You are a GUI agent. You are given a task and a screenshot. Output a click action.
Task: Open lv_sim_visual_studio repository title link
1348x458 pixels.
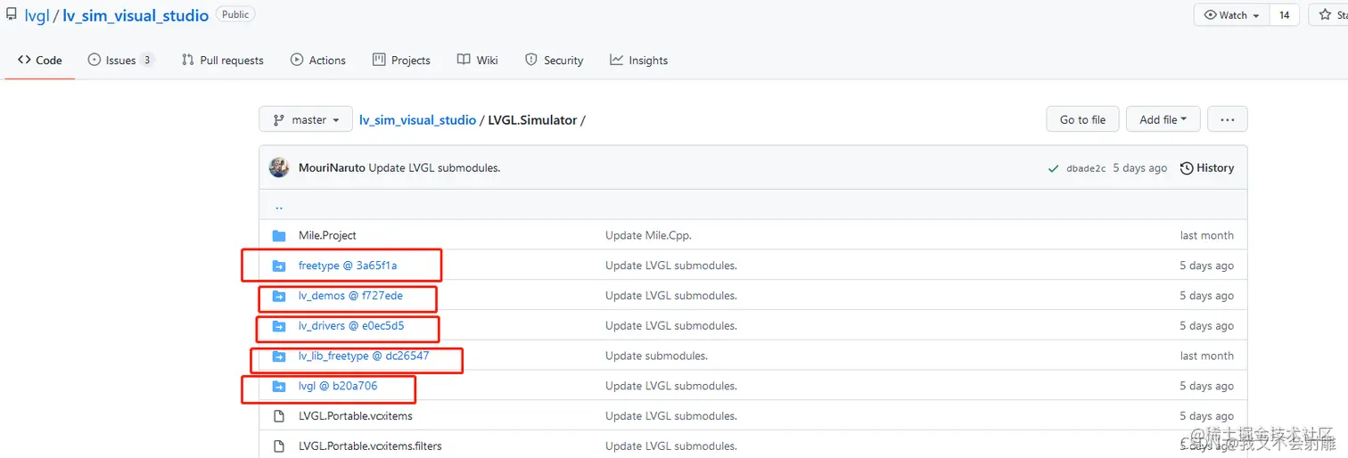pyautogui.click(x=136, y=16)
